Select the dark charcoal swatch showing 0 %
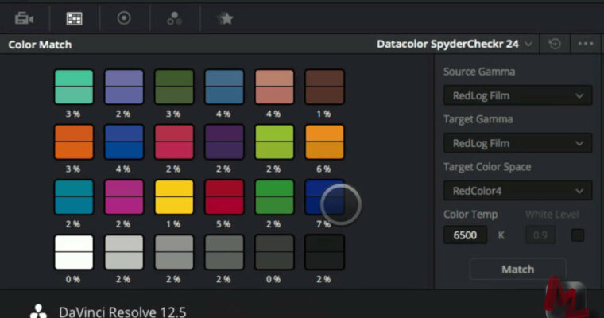The width and height of the screenshot is (604, 318). 274,252
